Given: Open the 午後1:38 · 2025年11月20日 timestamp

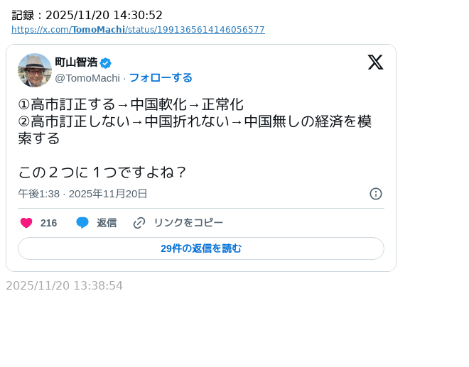Looking at the screenshot, I should [82, 194].
